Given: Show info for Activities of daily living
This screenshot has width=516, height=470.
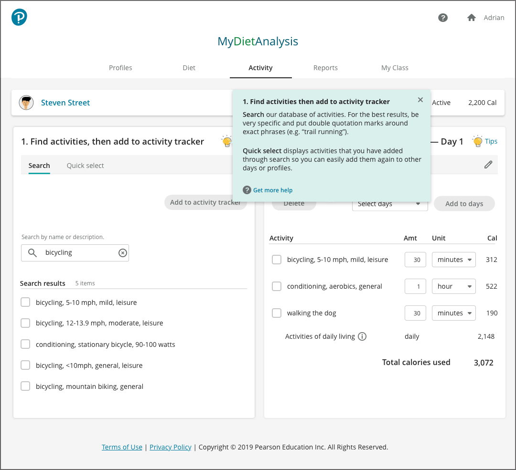Looking at the screenshot, I should pyautogui.click(x=362, y=336).
